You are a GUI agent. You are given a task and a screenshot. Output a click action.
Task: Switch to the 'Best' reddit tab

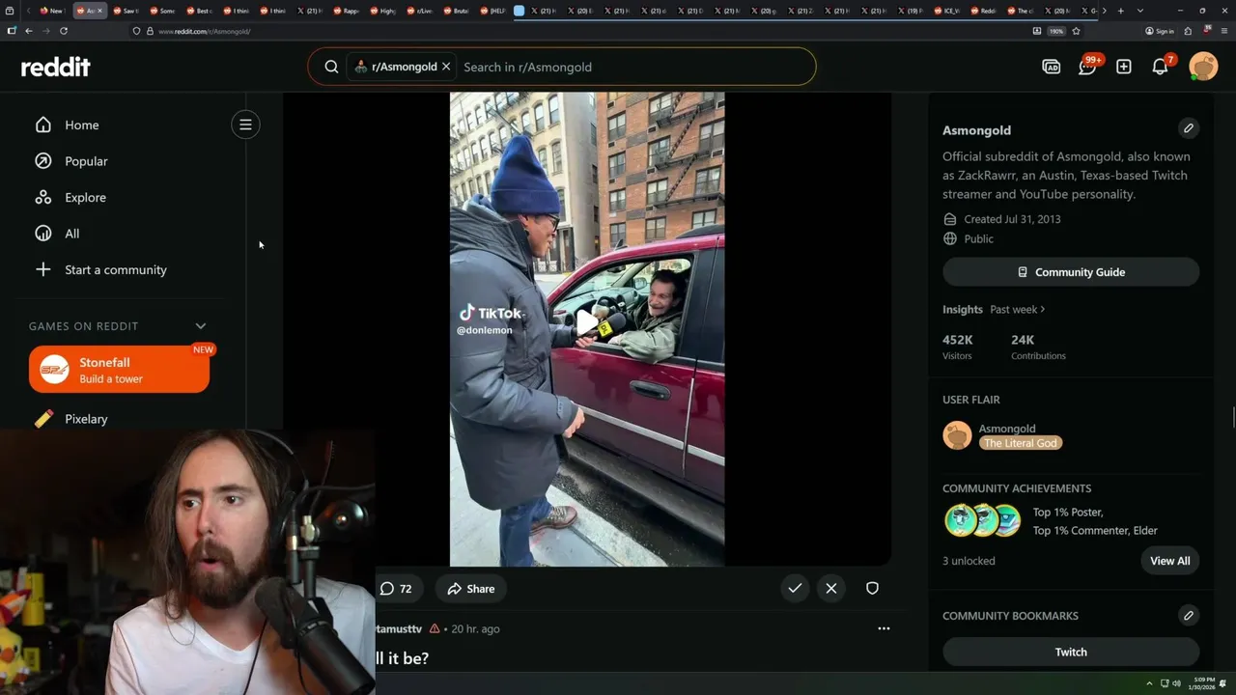pos(199,11)
